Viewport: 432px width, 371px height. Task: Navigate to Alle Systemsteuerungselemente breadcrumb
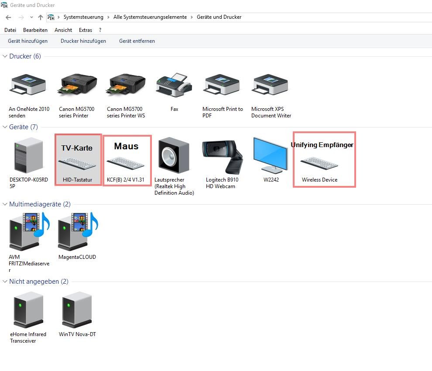(x=150, y=17)
